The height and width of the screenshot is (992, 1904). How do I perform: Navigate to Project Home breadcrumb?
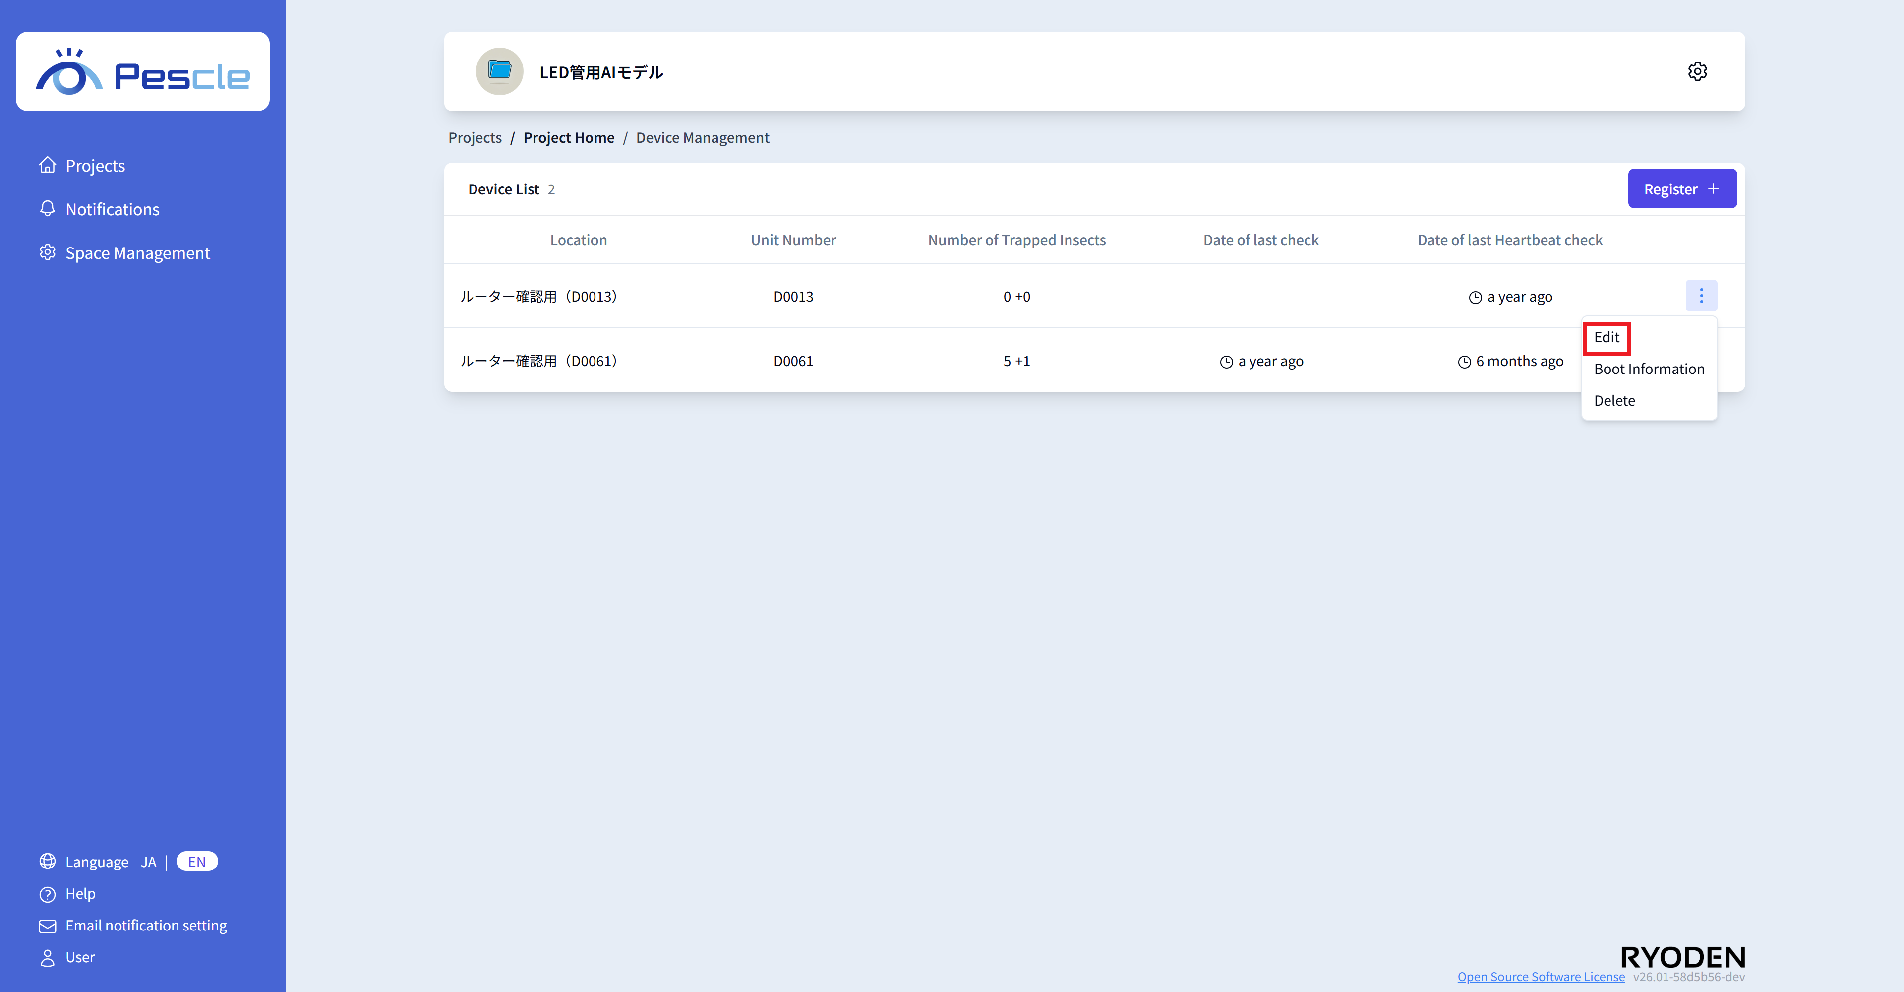(x=568, y=137)
